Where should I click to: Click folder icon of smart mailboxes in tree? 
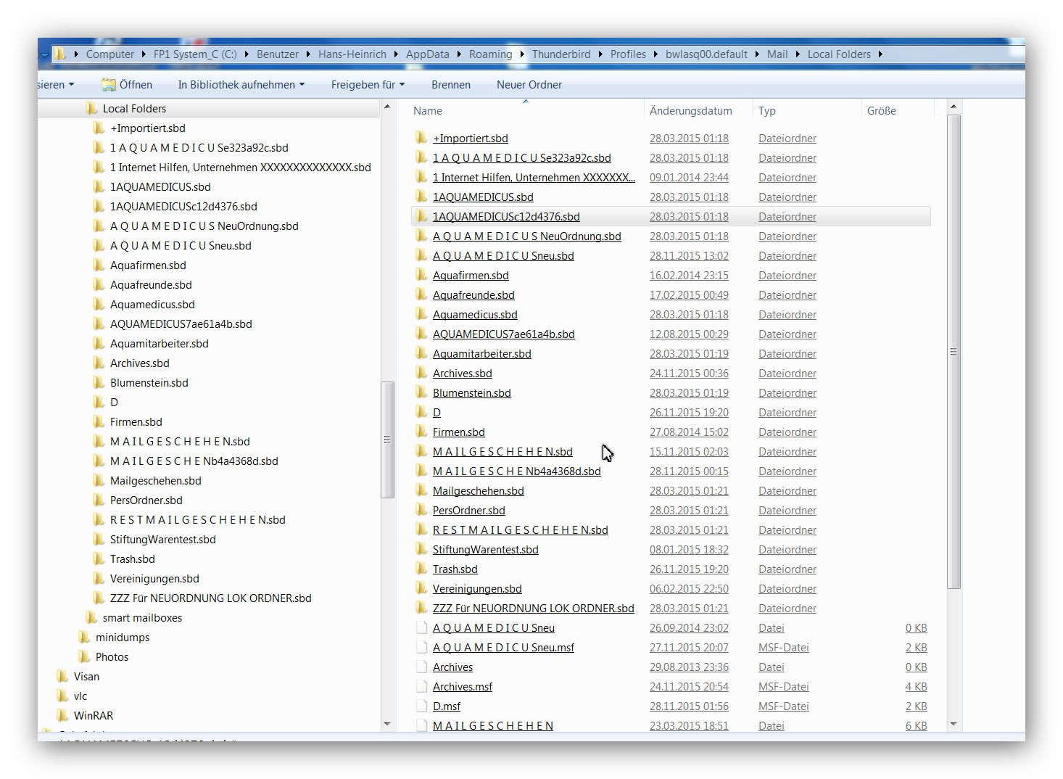(91, 617)
